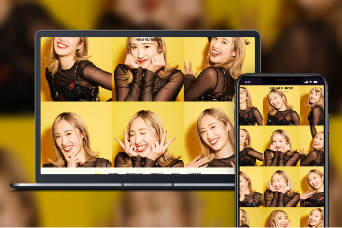Click laptop photo with fists on cheeks
Image resolution: width=342 pixels, height=228 pixels.
pyautogui.click(x=148, y=69)
